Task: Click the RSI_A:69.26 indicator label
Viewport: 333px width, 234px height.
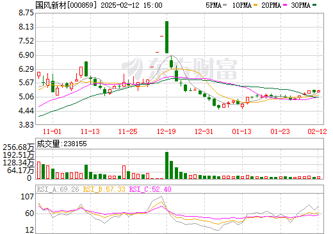Action: pos(58,189)
